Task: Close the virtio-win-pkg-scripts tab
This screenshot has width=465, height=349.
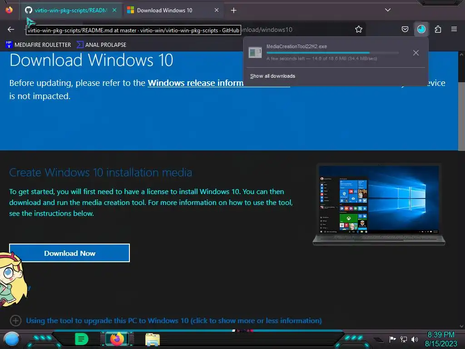Action: coord(114,10)
